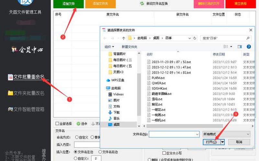Expand the address path dropdown
The image size is (259, 161).
pos(190,38)
